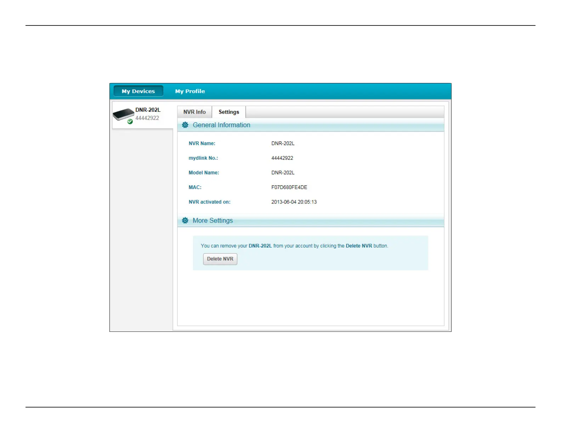The width and height of the screenshot is (561, 433).
Task: Click the removal instruction sentence text
Action: coord(294,246)
